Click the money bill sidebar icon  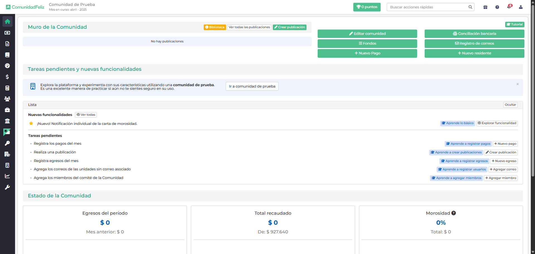(8, 33)
